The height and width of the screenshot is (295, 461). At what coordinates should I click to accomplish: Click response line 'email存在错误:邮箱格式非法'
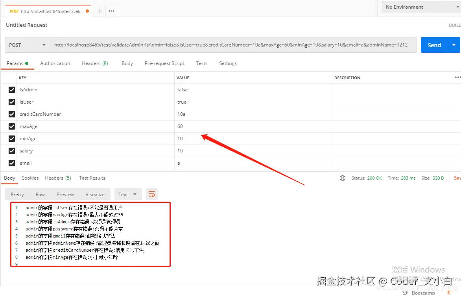click(70, 236)
